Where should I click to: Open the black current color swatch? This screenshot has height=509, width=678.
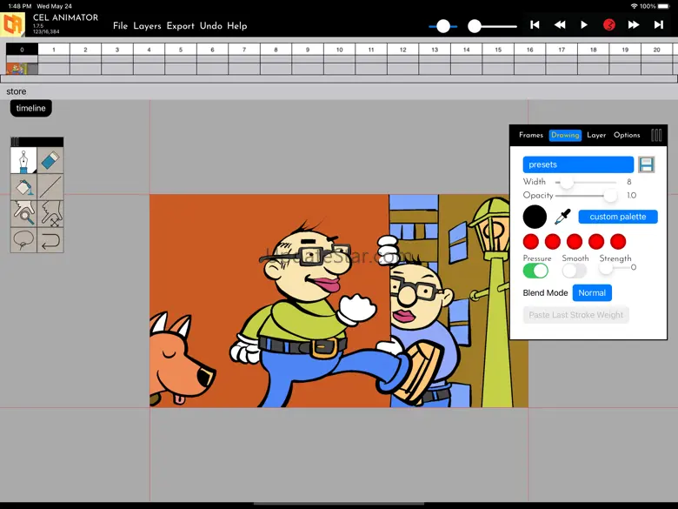coord(535,217)
